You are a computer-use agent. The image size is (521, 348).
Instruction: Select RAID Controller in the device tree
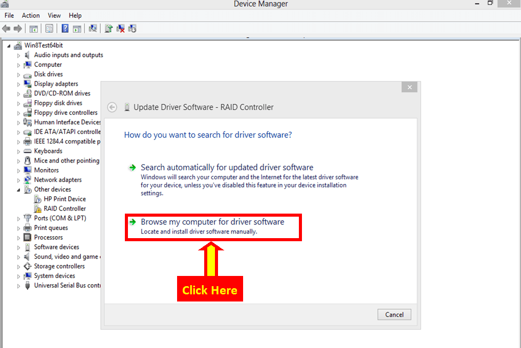64,208
